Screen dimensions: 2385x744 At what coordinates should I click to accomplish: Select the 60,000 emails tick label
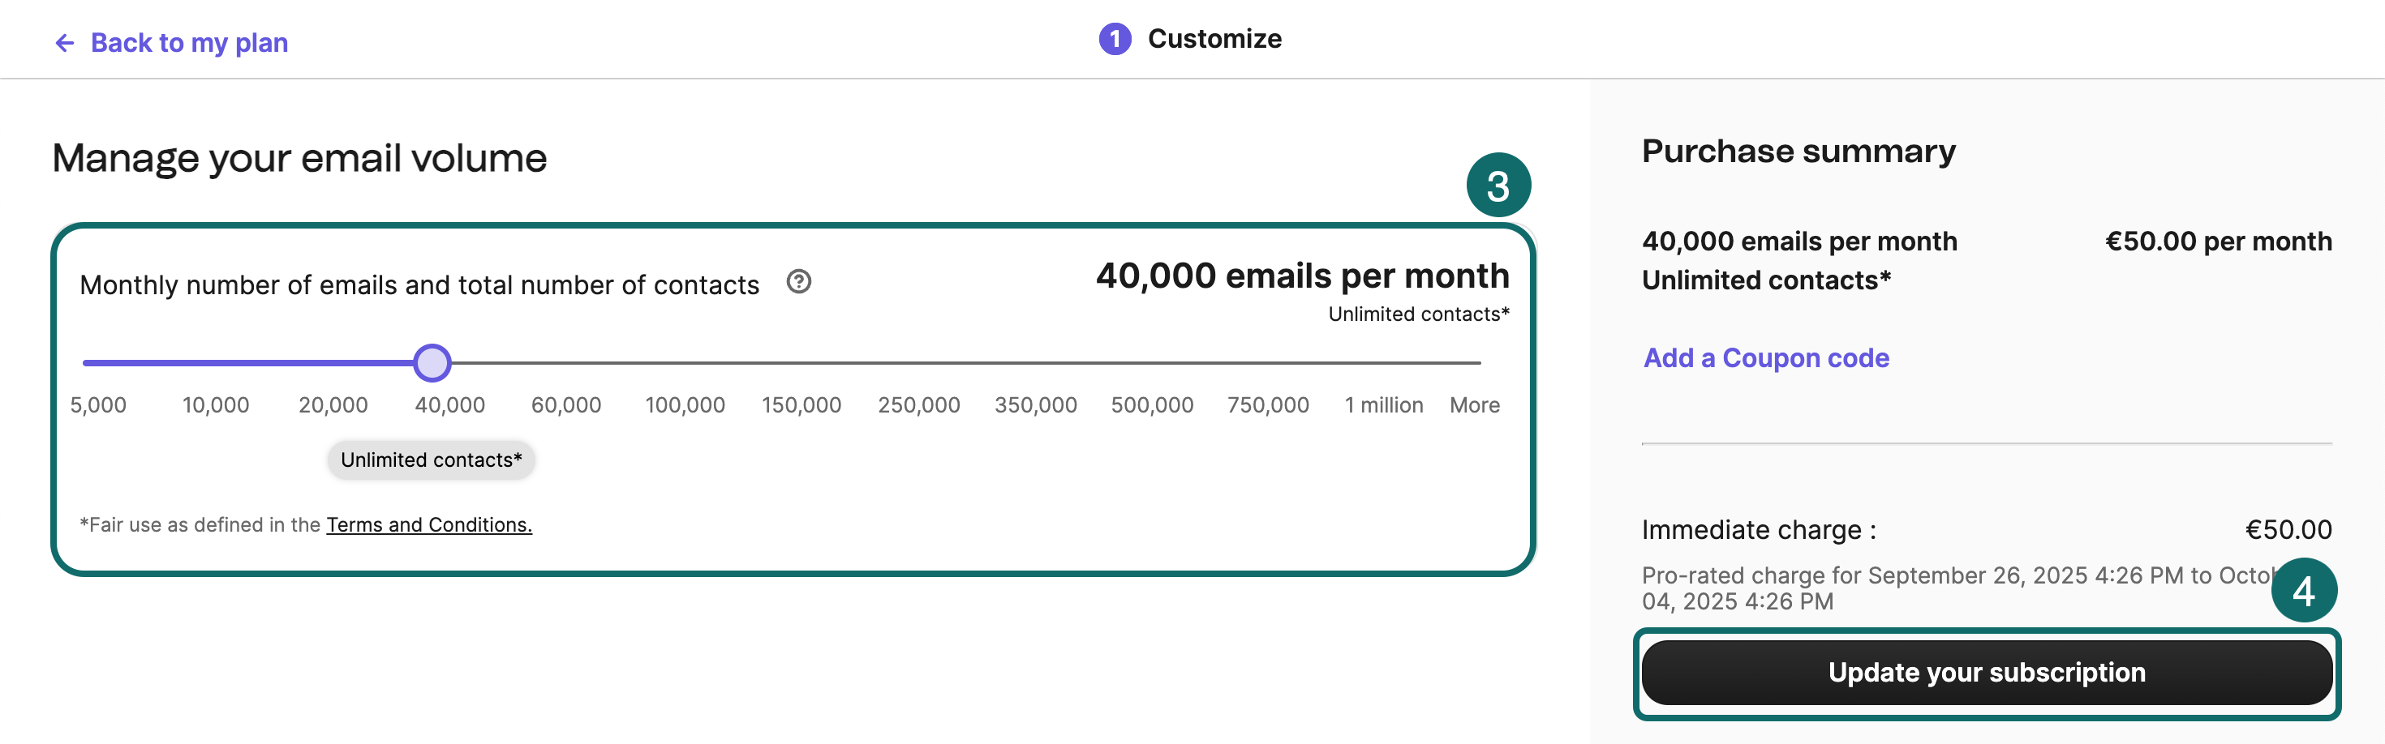click(x=565, y=405)
